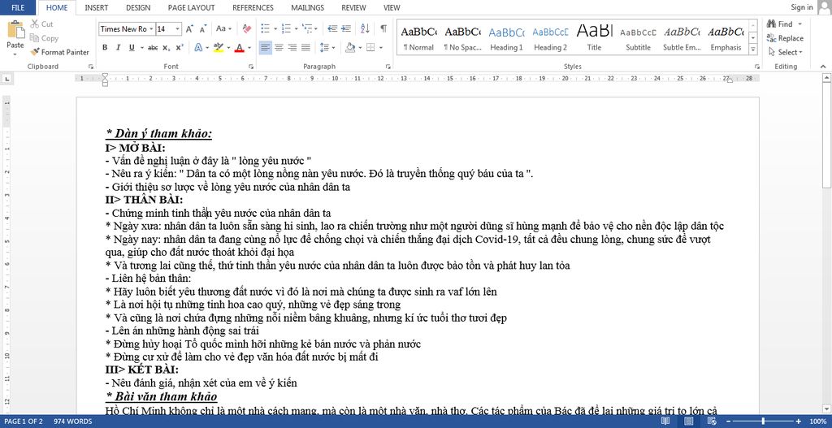The image size is (832, 428).
Task: Click the Paste clipboard icon
Action: pyautogui.click(x=15, y=29)
